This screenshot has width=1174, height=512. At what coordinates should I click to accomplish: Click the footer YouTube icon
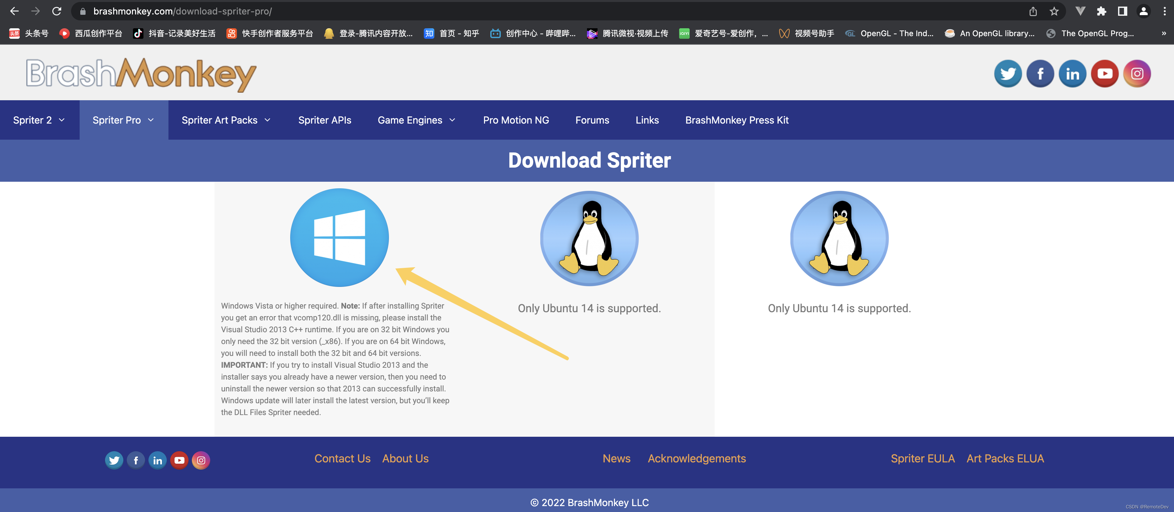pos(180,460)
